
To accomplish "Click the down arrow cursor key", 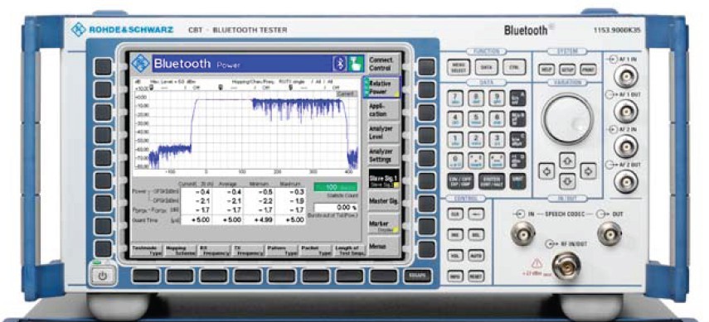I will [567, 181].
